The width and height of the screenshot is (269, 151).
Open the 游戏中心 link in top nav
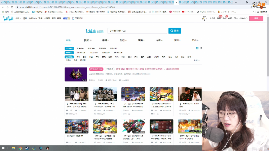(x=33, y=18)
